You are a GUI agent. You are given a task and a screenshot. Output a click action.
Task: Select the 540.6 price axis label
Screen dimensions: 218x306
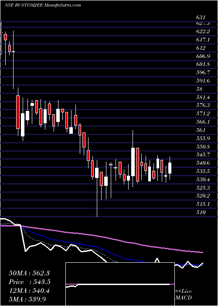[x=203, y=163]
